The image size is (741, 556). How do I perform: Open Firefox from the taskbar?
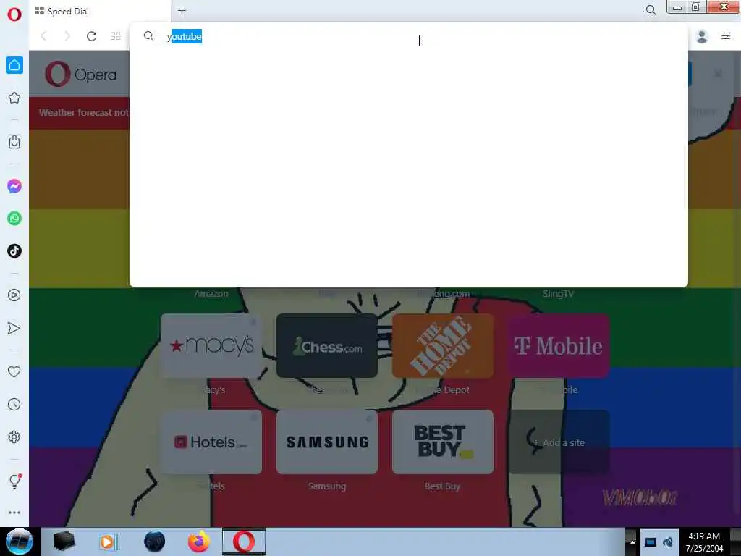199,542
